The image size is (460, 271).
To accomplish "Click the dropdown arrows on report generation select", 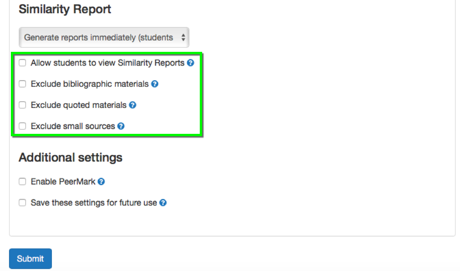I will pos(183,37).
